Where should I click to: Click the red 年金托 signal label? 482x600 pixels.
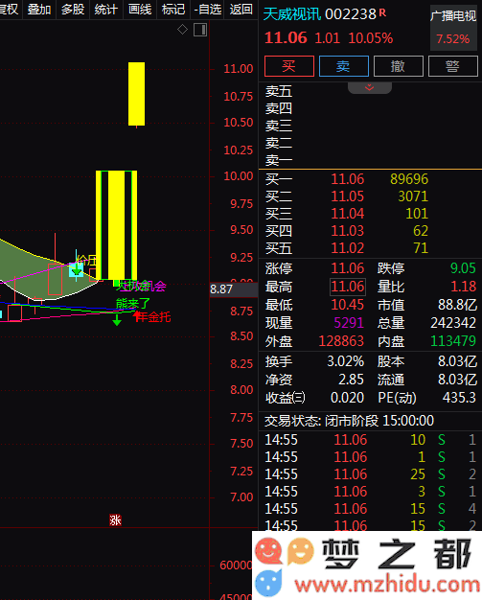(x=153, y=317)
